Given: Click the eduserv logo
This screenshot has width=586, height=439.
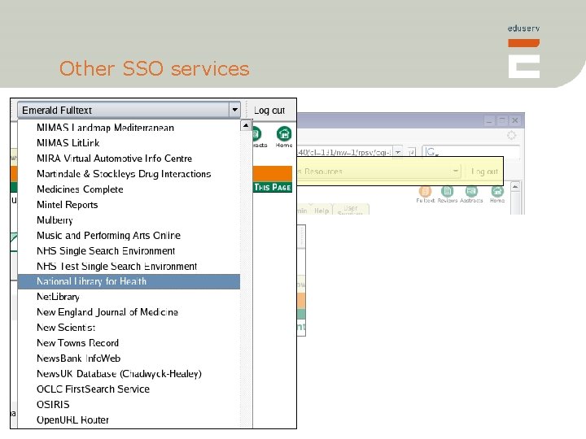Looking at the screenshot, I should click(x=523, y=51).
